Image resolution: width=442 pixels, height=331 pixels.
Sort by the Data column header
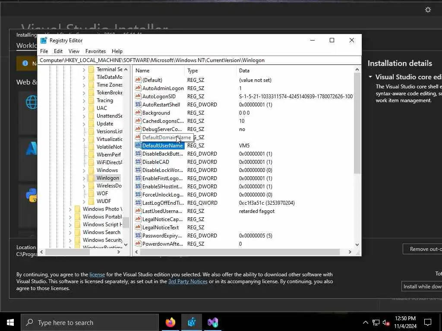(x=295, y=71)
